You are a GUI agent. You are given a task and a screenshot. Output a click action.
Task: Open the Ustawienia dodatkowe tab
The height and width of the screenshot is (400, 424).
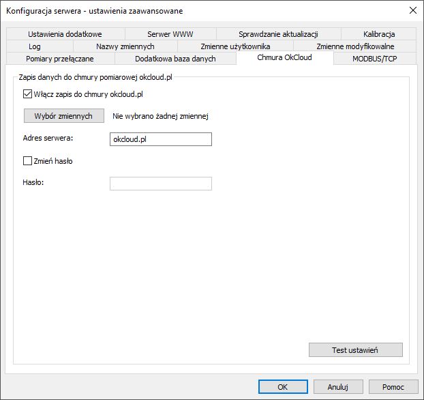point(65,34)
